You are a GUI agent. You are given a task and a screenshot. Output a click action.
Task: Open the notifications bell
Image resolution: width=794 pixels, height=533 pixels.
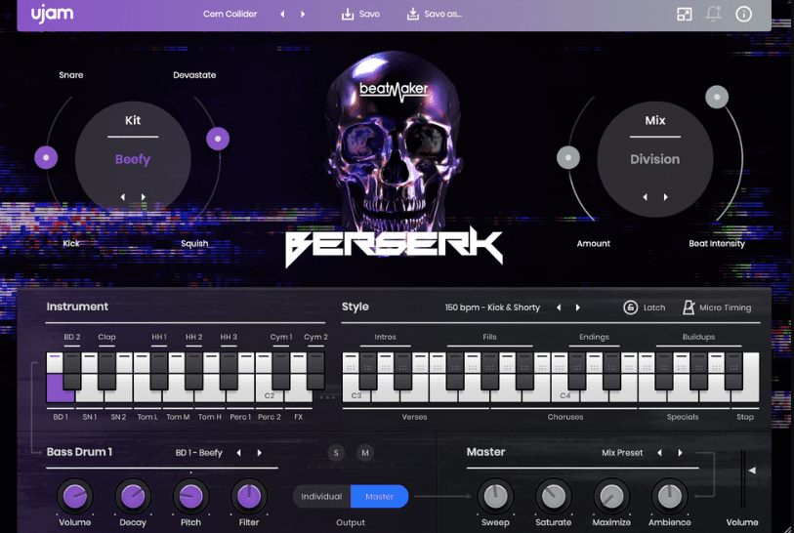tap(714, 14)
